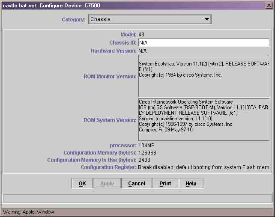Click the processor label
Screen dimensions: 275x217
[x=123, y=146]
